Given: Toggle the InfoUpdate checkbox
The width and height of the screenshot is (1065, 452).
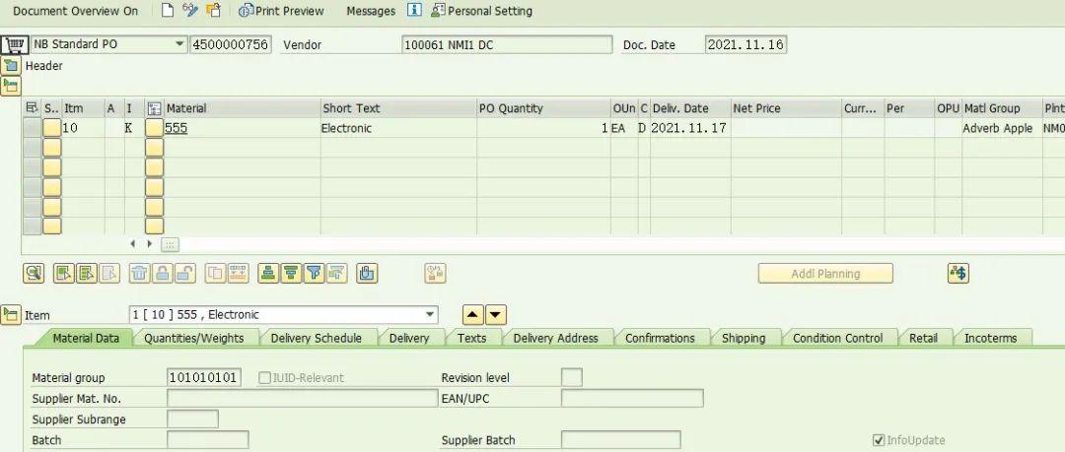Looking at the screenshot, I should click(879, 440).
